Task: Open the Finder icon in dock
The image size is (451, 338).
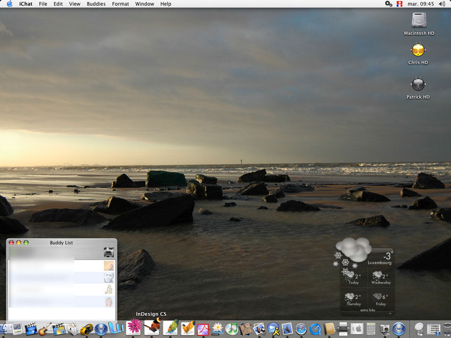Action: 3,329
